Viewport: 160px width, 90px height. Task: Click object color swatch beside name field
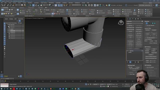coord(142,21)
